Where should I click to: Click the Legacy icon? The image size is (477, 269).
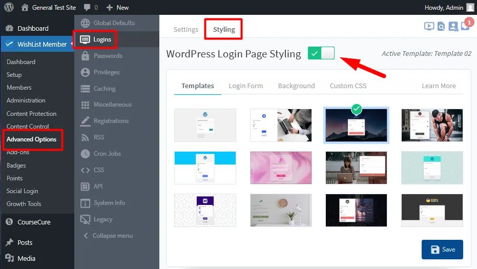coord(85,219)
